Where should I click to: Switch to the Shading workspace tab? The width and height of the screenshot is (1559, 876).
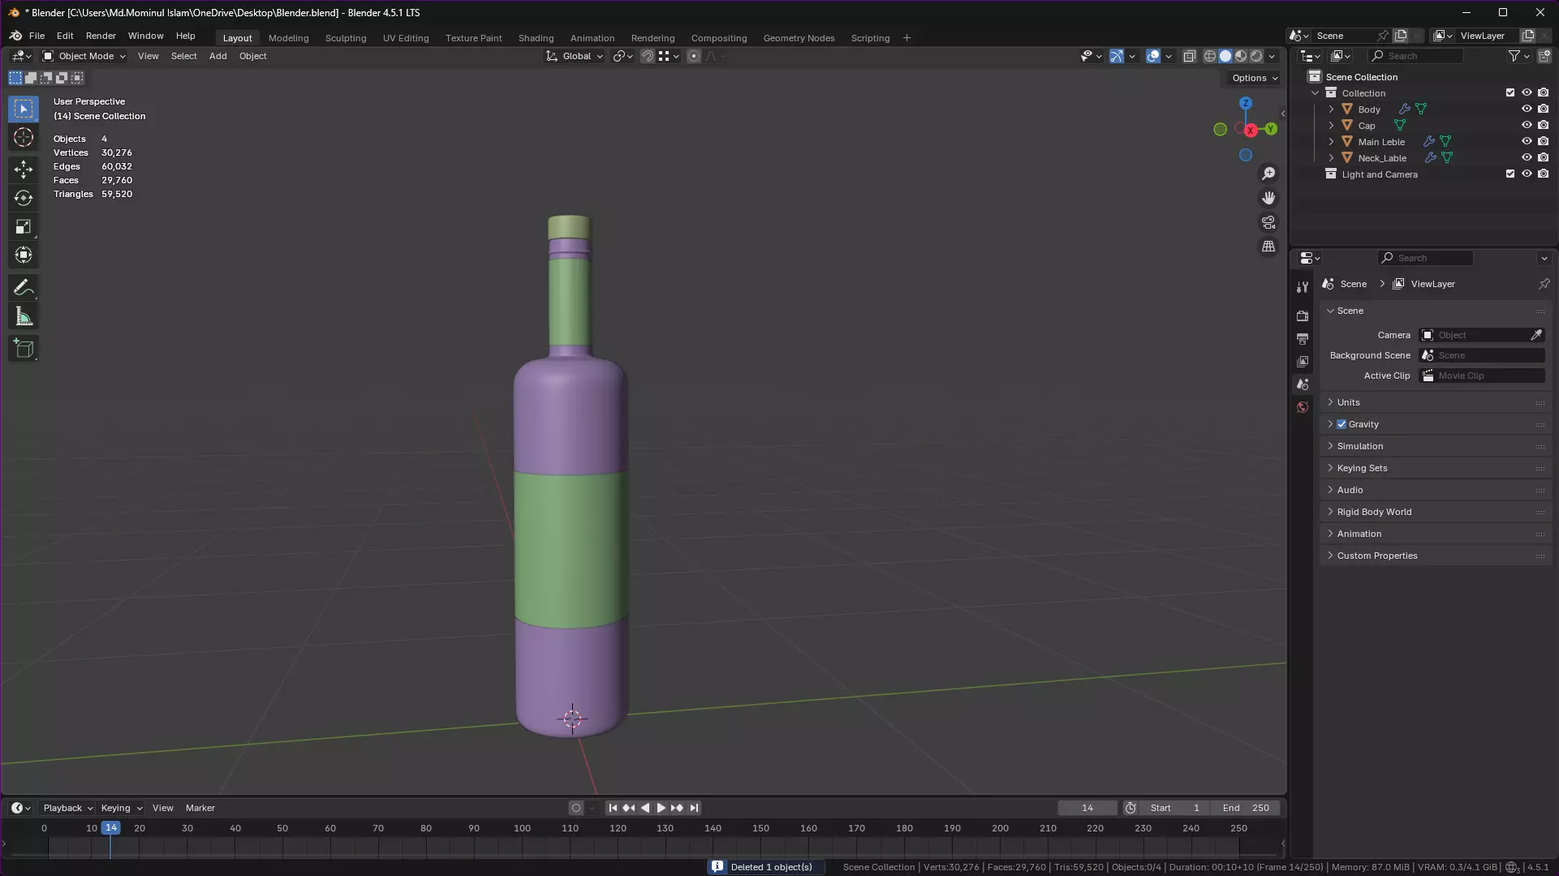(536, 38)
